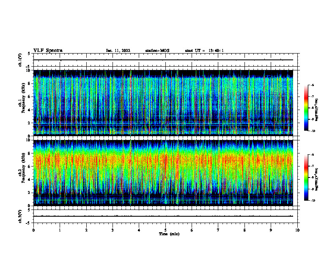335x258 pixels.
Task: Click the "Time (min)" axis label
Action: (x=169, y=234)
